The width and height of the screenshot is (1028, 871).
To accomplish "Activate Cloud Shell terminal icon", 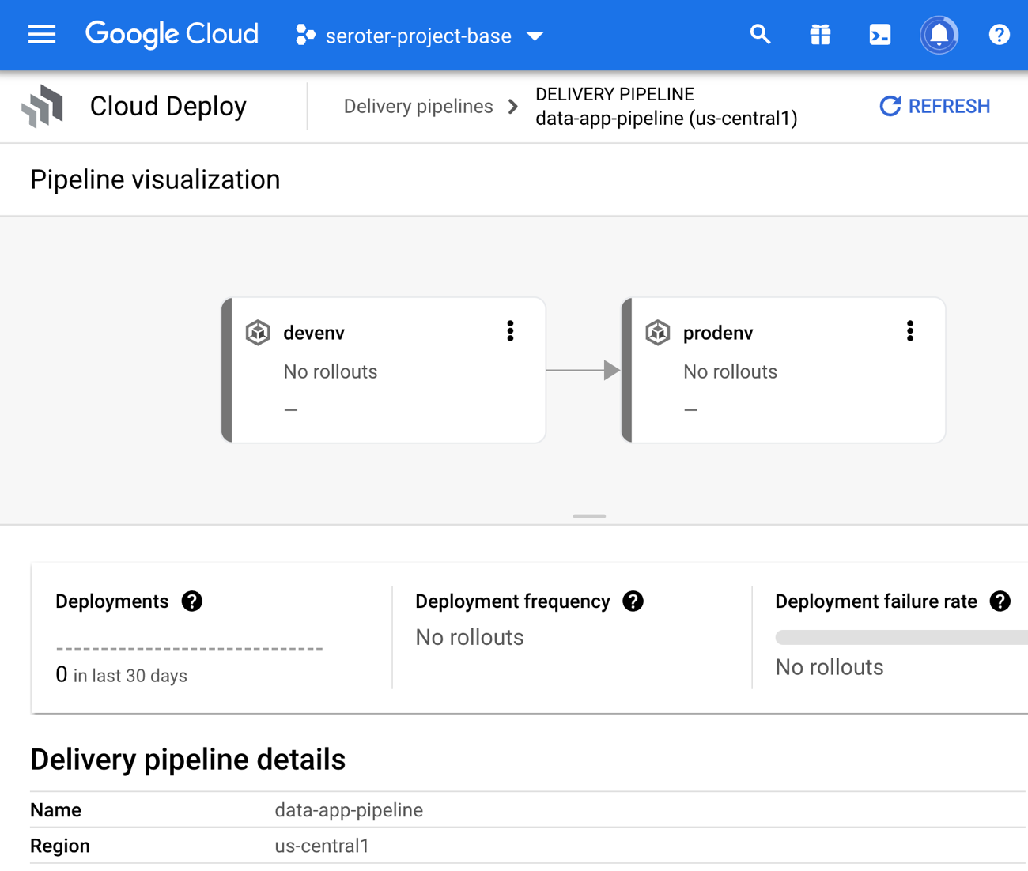I will (x=879, y=35).
